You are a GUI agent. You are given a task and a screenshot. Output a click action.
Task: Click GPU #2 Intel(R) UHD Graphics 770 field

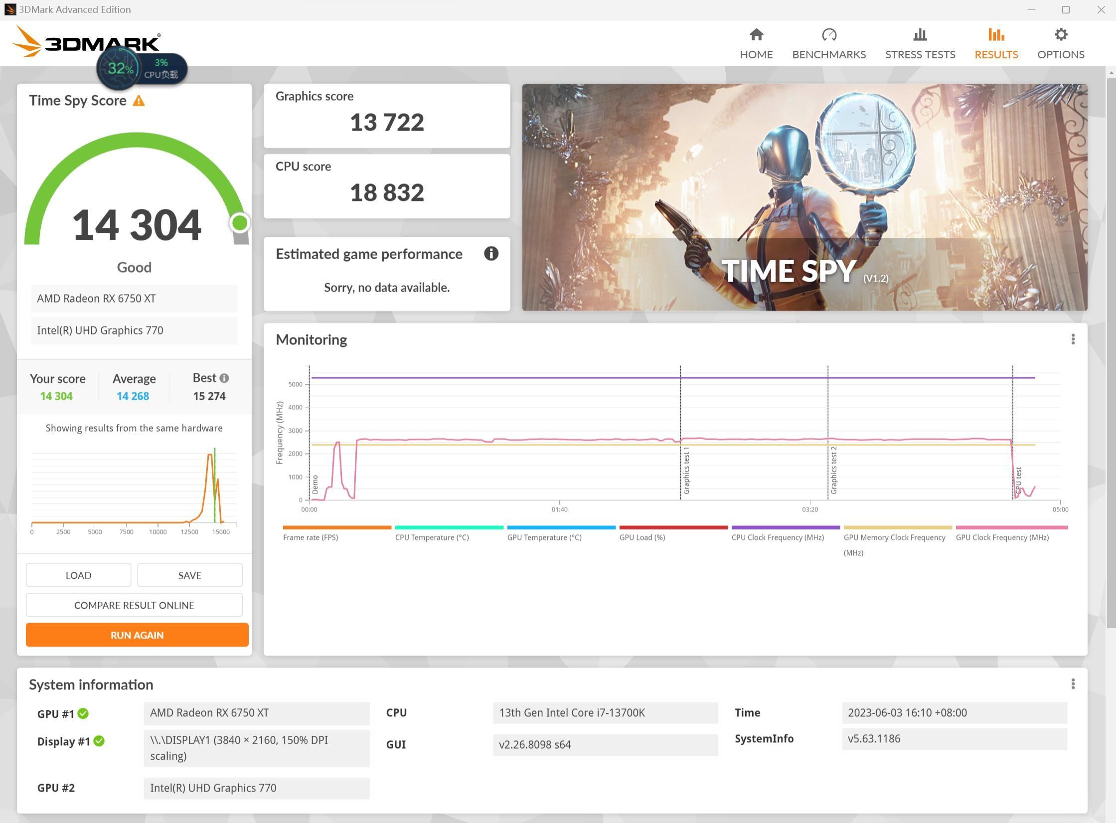pyautogui.click(x=257, y=788)
